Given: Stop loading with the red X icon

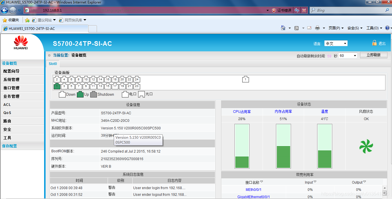Looking at the screenshot, I should [x=304, y=10].
